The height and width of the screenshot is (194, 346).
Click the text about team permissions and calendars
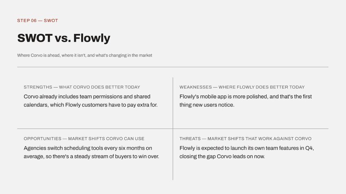point(91,101)
